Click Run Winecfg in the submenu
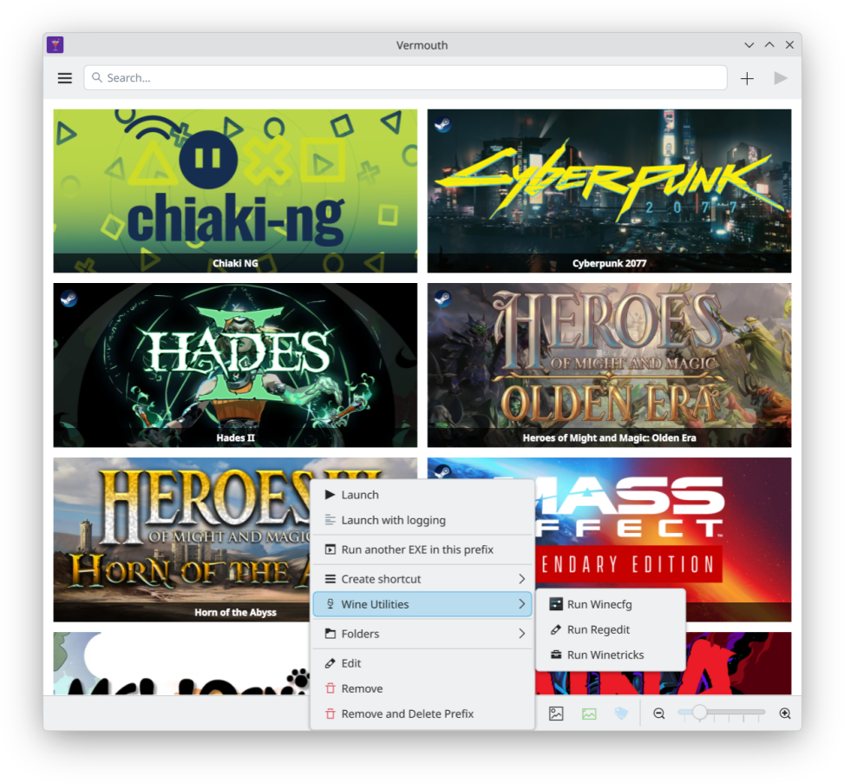 coord(611,604)
